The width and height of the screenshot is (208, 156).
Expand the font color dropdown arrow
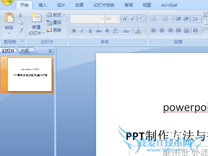coord(144,31)
